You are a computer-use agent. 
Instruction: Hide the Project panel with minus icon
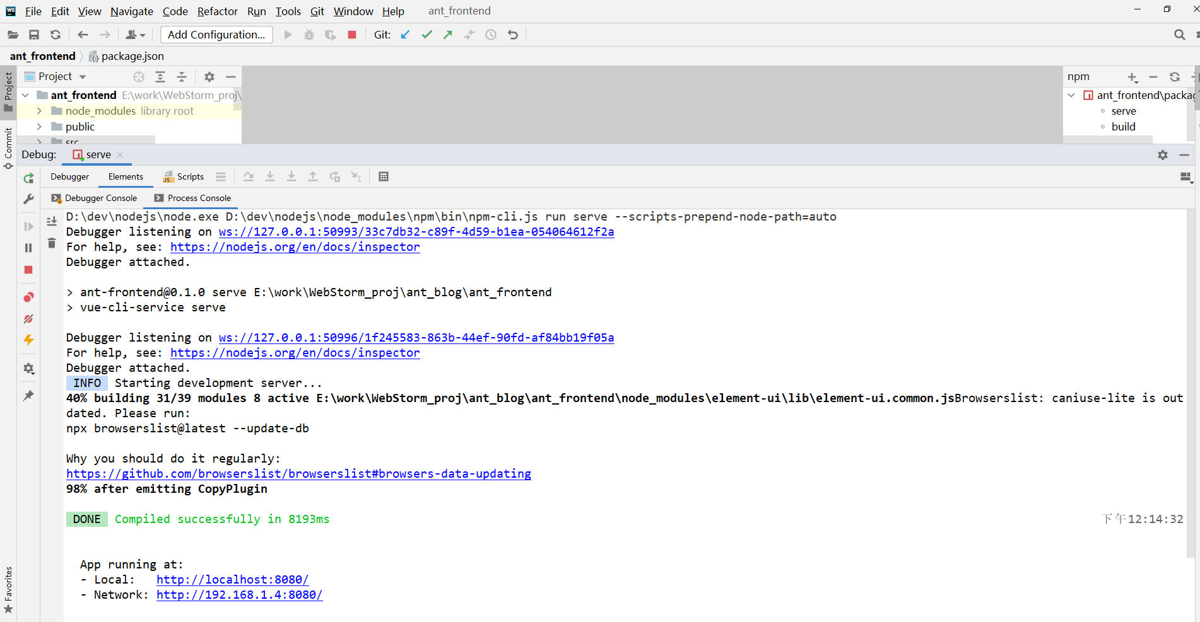click(231, 76)
